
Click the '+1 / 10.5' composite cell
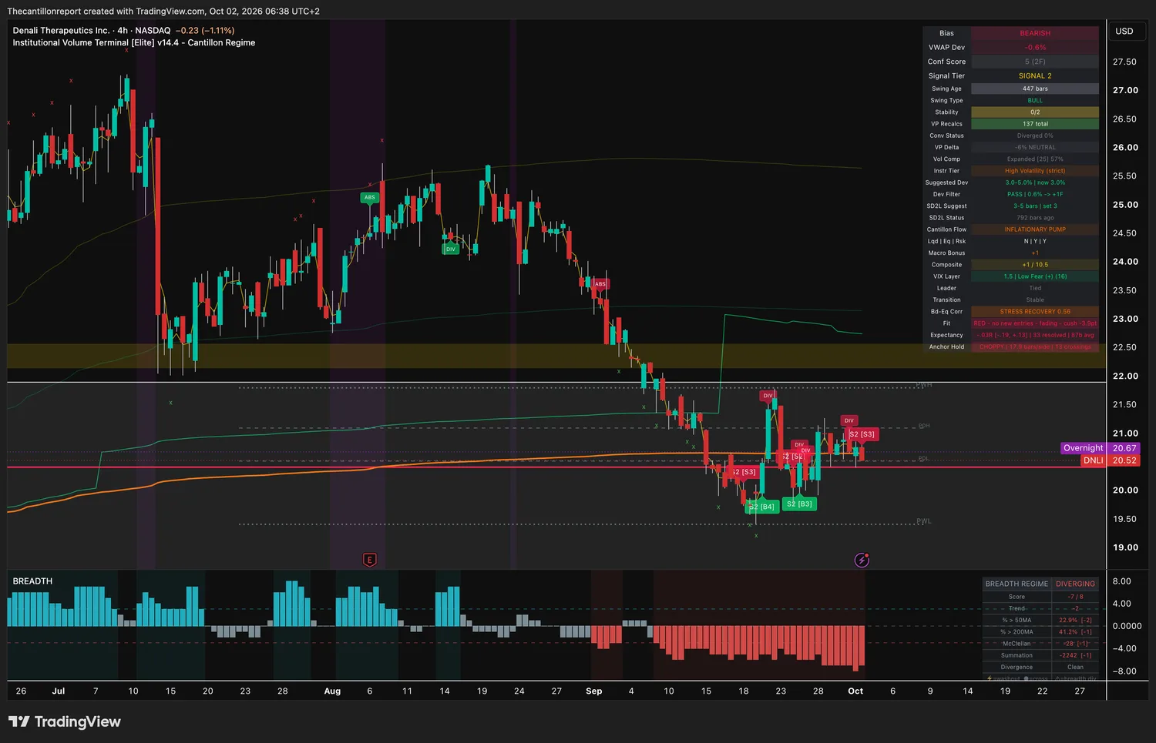pyautogui.click(x=1035, y=265)
